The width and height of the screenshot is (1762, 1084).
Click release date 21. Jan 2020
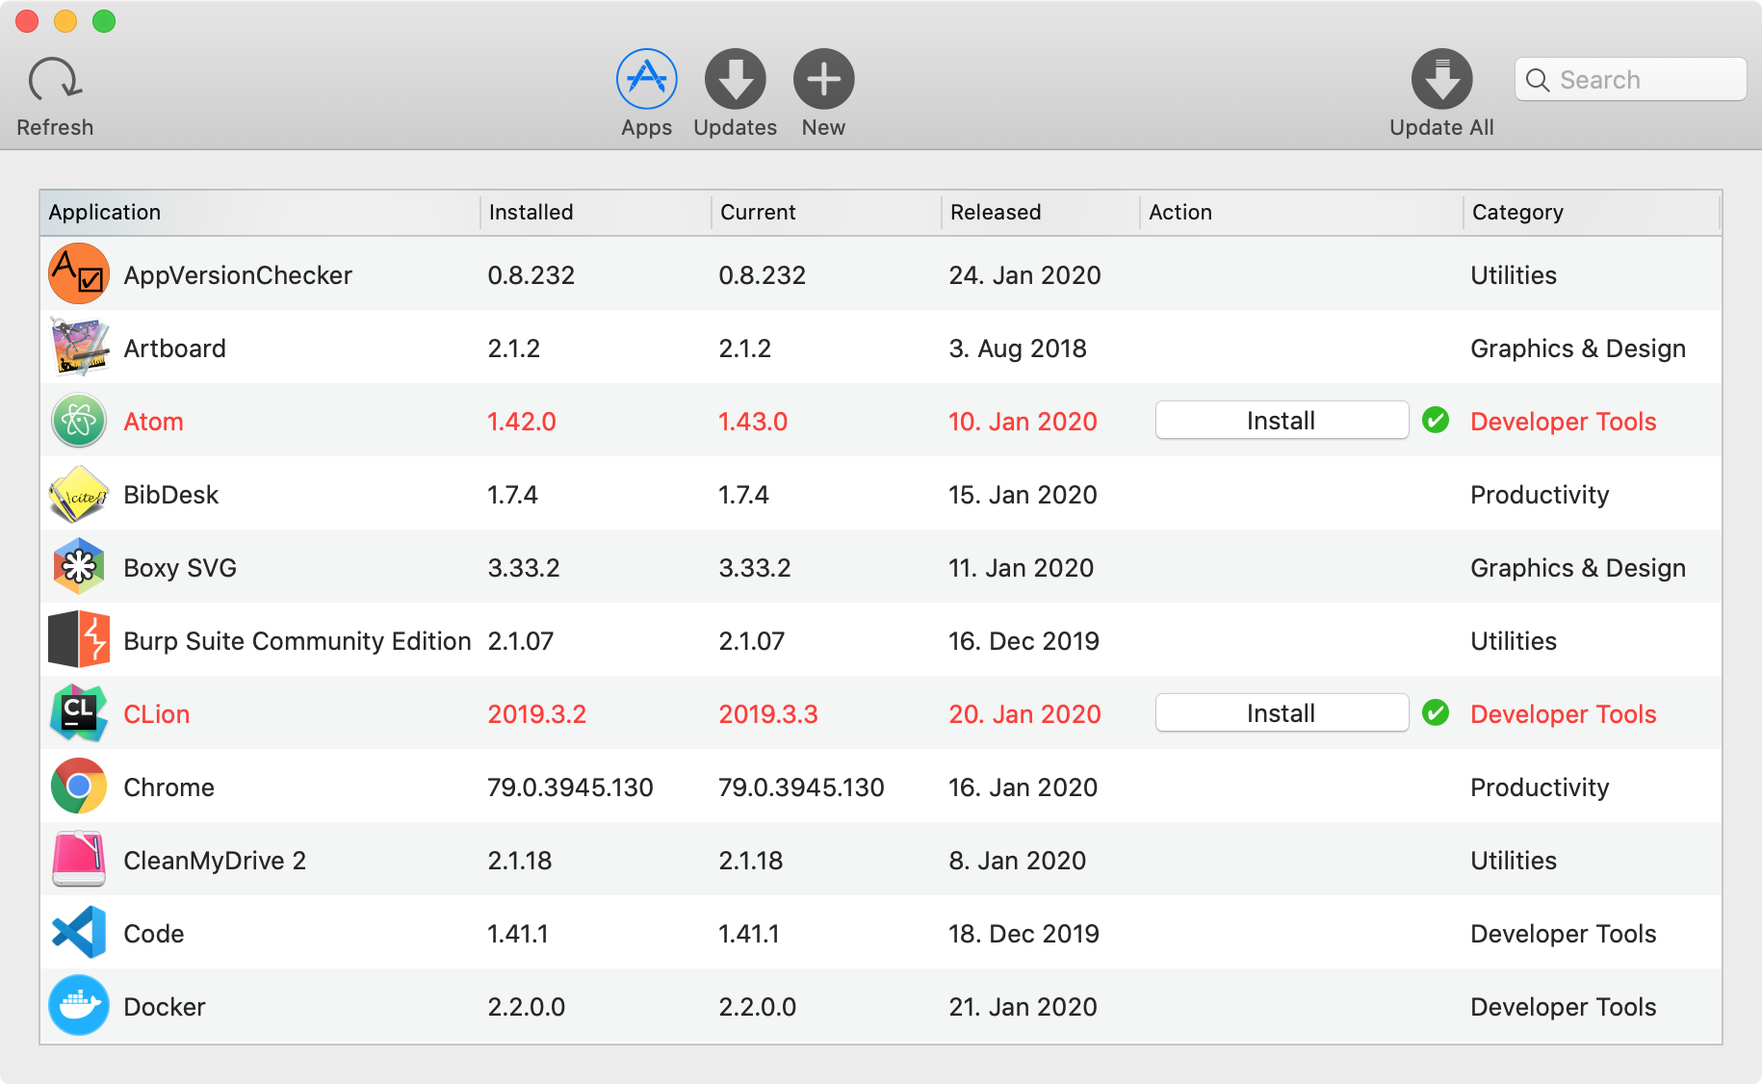(x=1023, y=1007)
